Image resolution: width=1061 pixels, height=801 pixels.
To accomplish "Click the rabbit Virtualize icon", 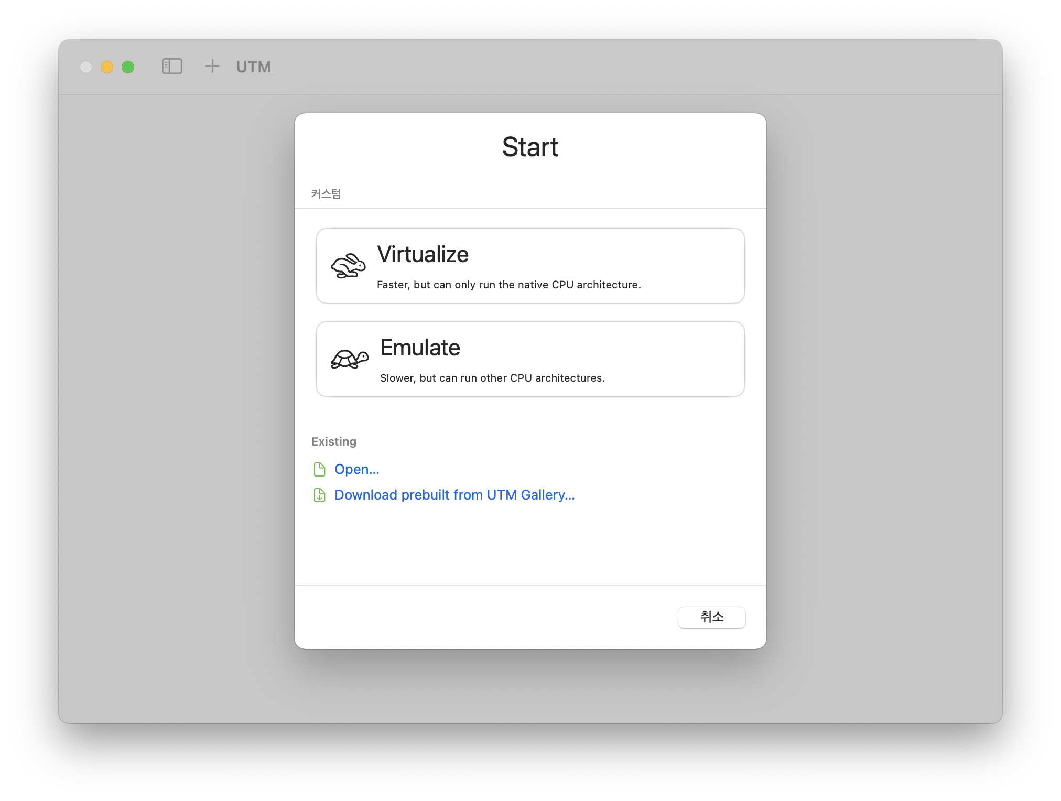I will point(348,266).
